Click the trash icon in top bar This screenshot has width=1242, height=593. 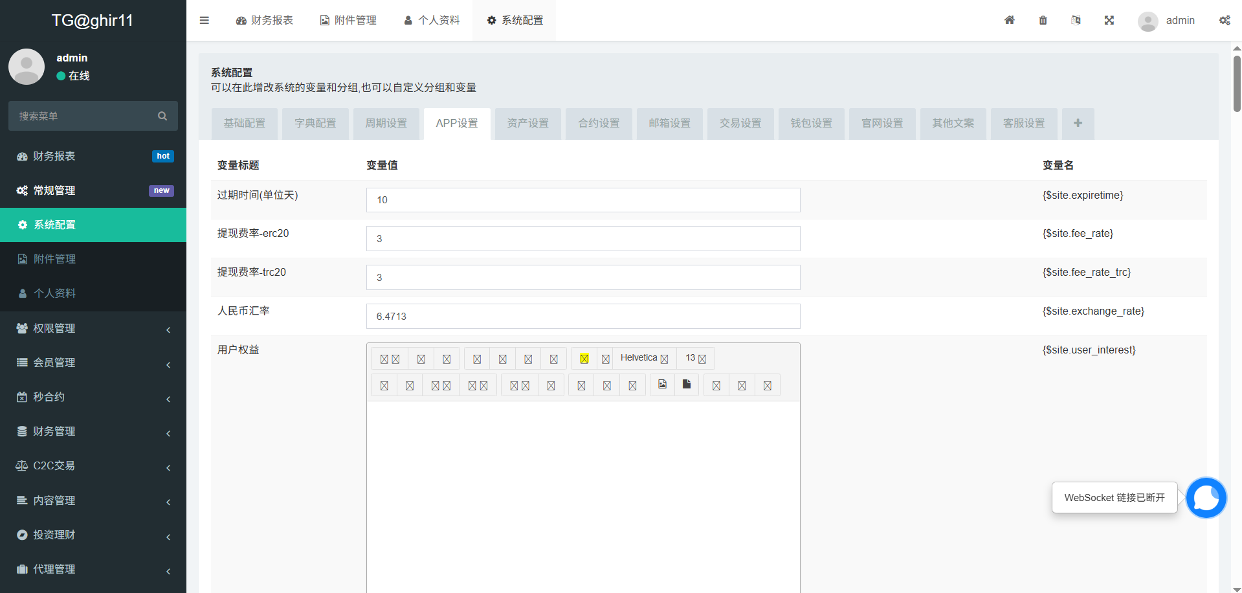[x=1043, y=20]
